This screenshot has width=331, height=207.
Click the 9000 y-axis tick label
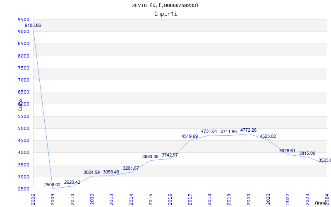[x=24, y=32]
